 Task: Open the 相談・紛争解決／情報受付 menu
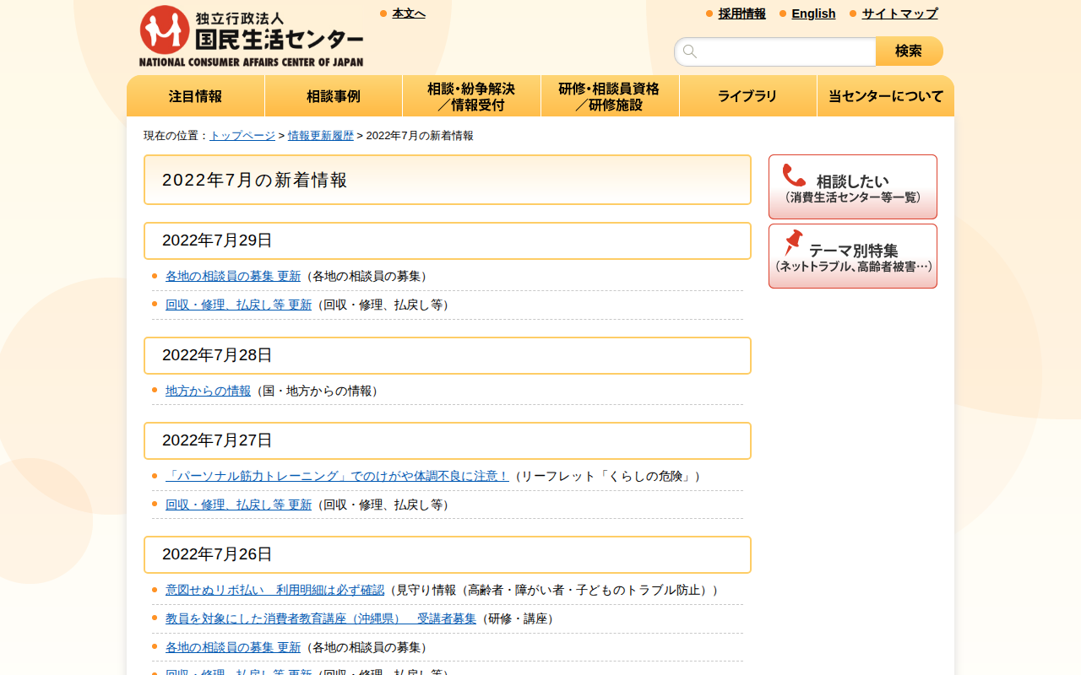[x=471, y=95]
